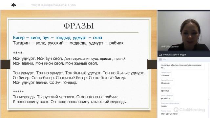Viewport: 210px width, 118px height.
Task: Click the MAFUN Academy name label on the video
Action: tap(170, 47)
